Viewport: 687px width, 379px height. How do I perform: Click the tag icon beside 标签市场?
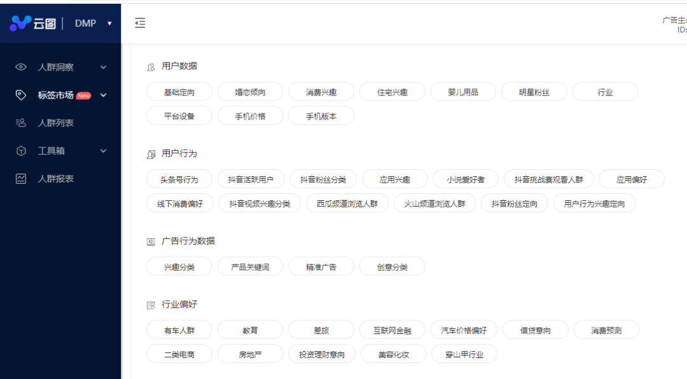(21, 95)
